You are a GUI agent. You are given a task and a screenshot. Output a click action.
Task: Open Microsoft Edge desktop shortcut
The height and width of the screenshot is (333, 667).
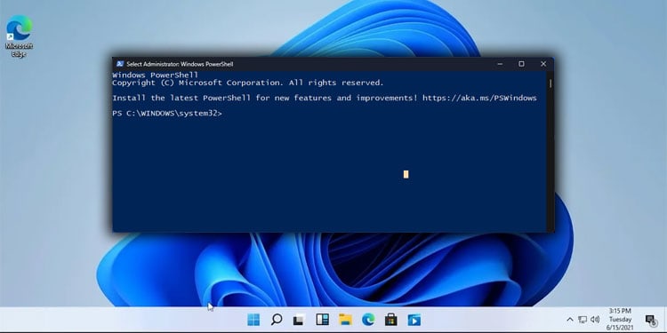click(20, 36)
